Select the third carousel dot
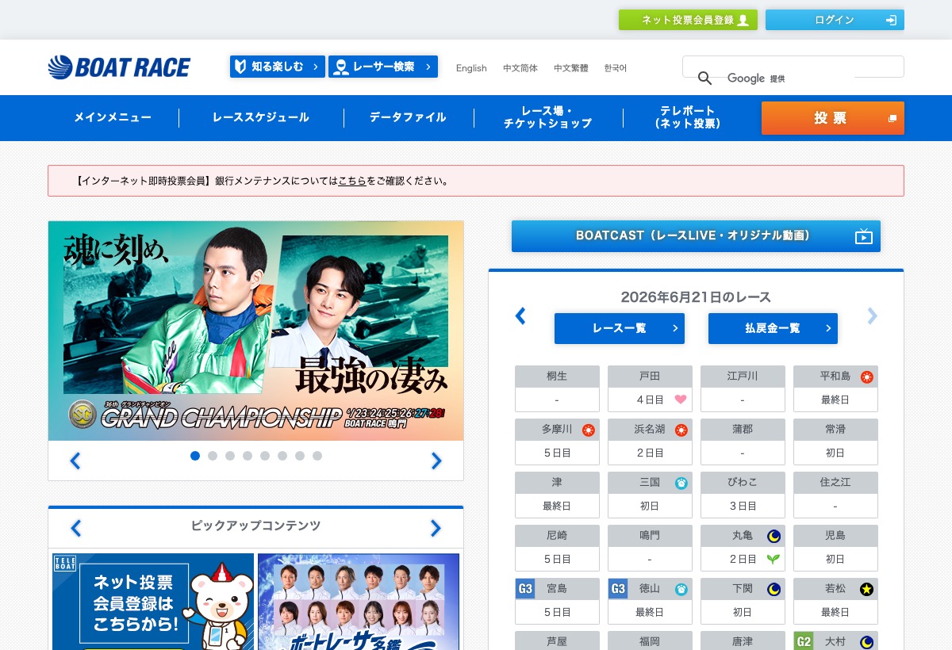The width and height of the screenshot is (952, 650). tap(230, 456)
